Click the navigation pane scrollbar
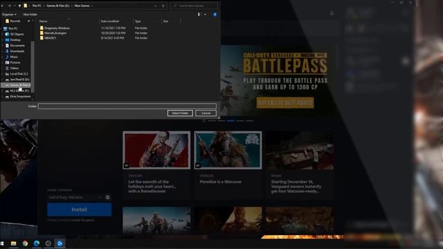Image resolution: width=443 pixels, height=249 pixels. coord(33,66)
